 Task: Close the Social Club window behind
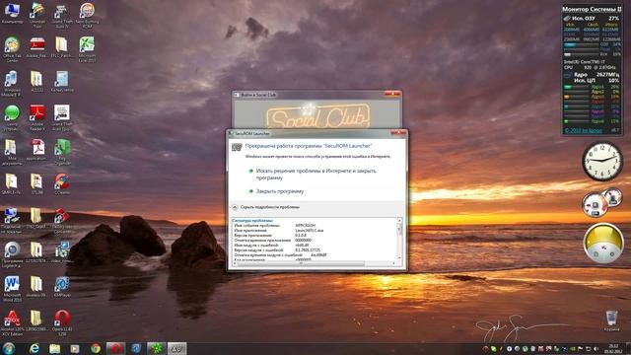click(x=392, y=94)
